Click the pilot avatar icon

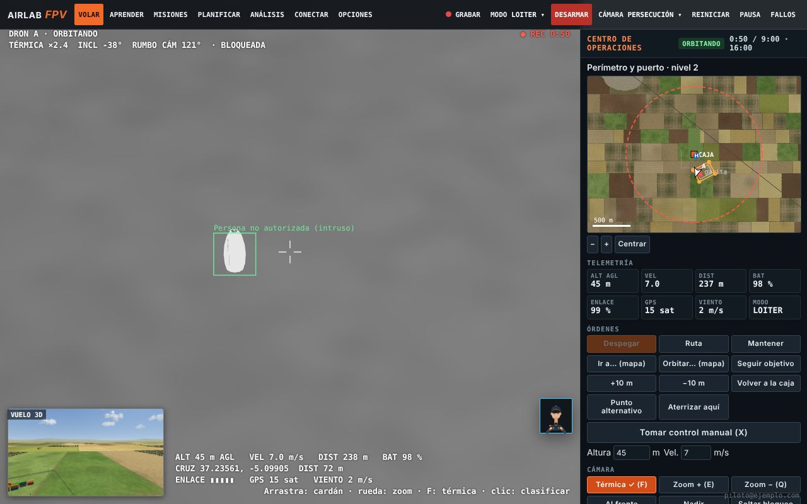pyautogui.click(x=556, y=416)
